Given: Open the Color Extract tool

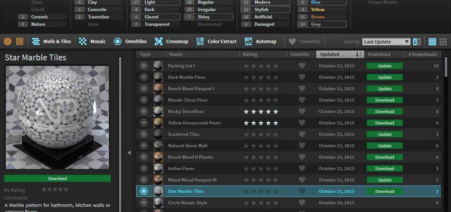Looking at the screenshot, I should point(217,41).
